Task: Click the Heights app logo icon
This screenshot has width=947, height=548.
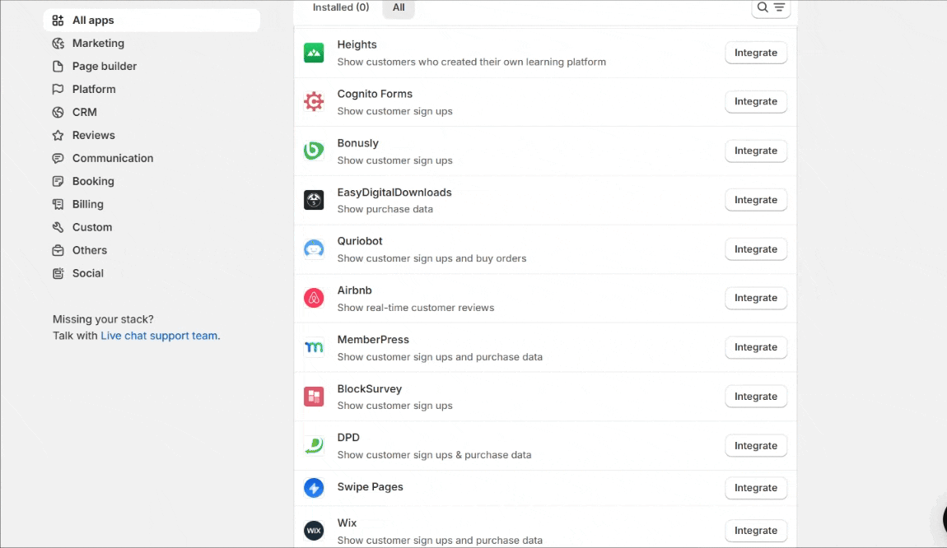Action: (314, 53)
